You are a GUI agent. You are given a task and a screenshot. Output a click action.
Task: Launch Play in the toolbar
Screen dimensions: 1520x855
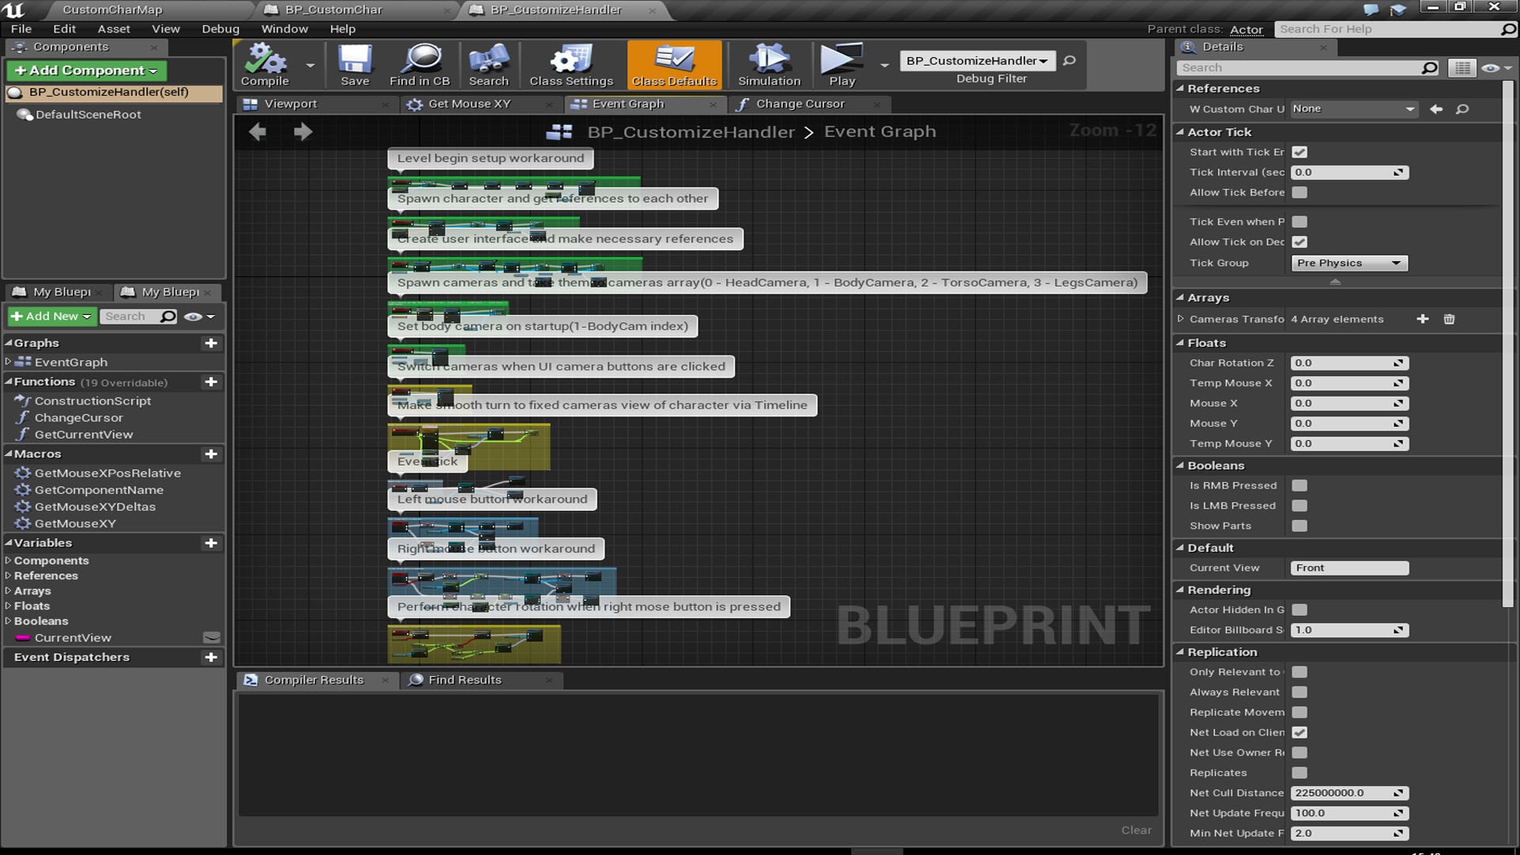coord(841,65)
